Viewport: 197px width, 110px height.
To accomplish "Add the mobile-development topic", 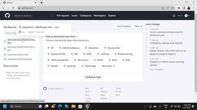I will pos(58,60).
